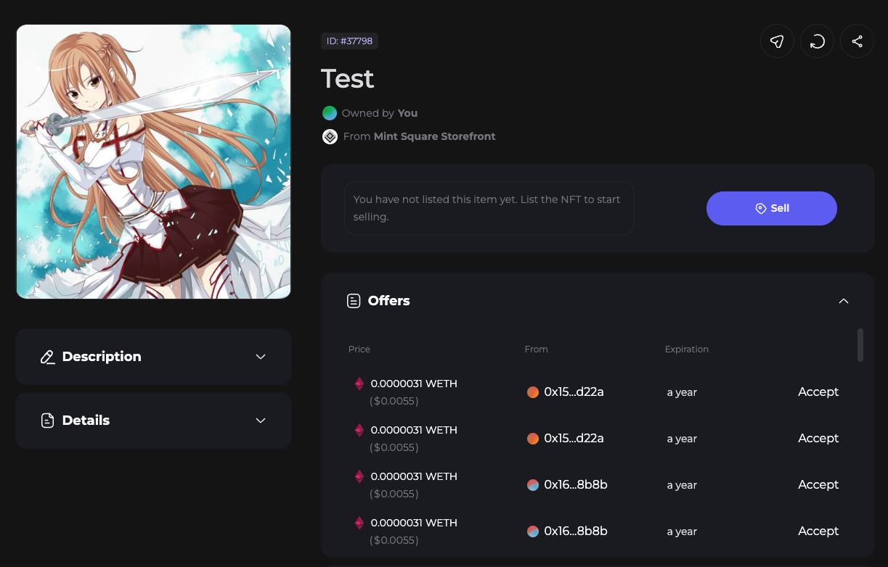
Task: Expand the Description section chevron
Action: pos(261,357)
